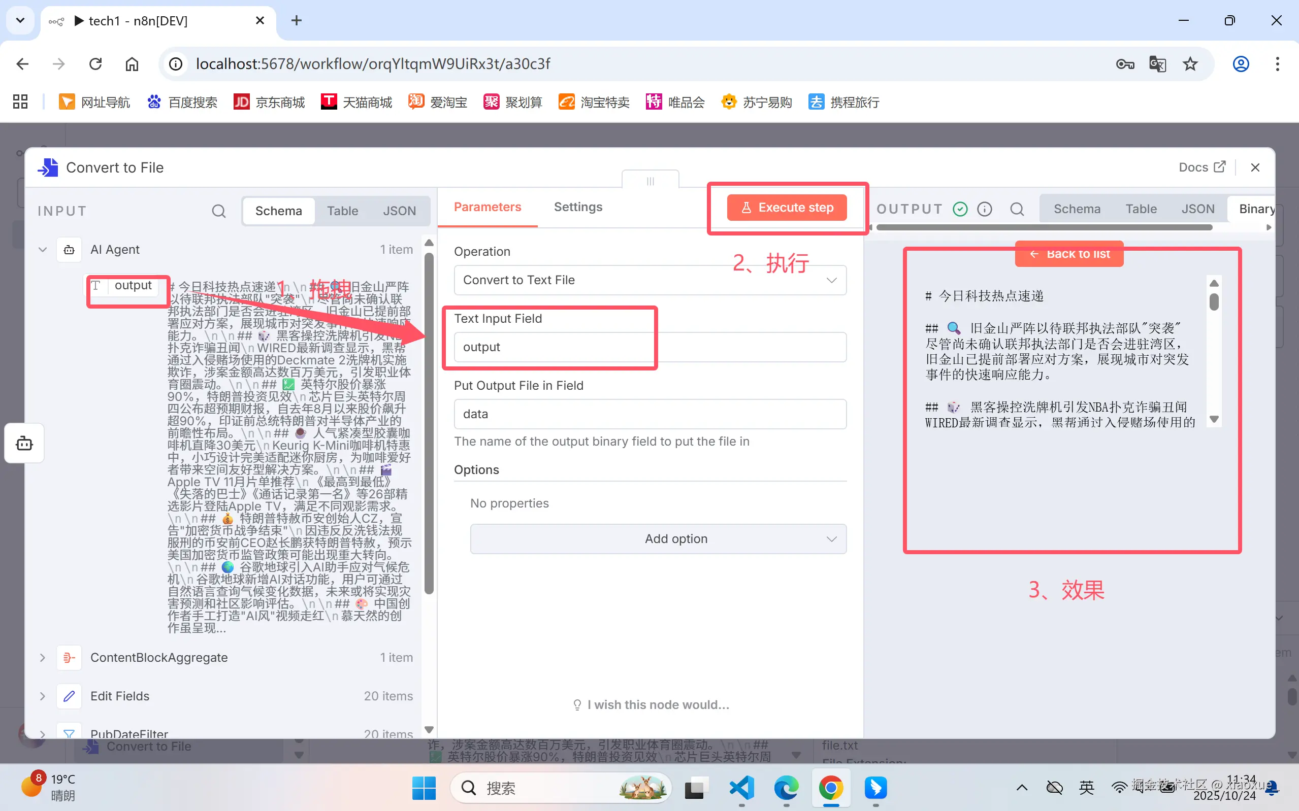The width and height of the screenshot is (1299, 811).
Task: Open the Docs external link
Action: pos(1202,167)
